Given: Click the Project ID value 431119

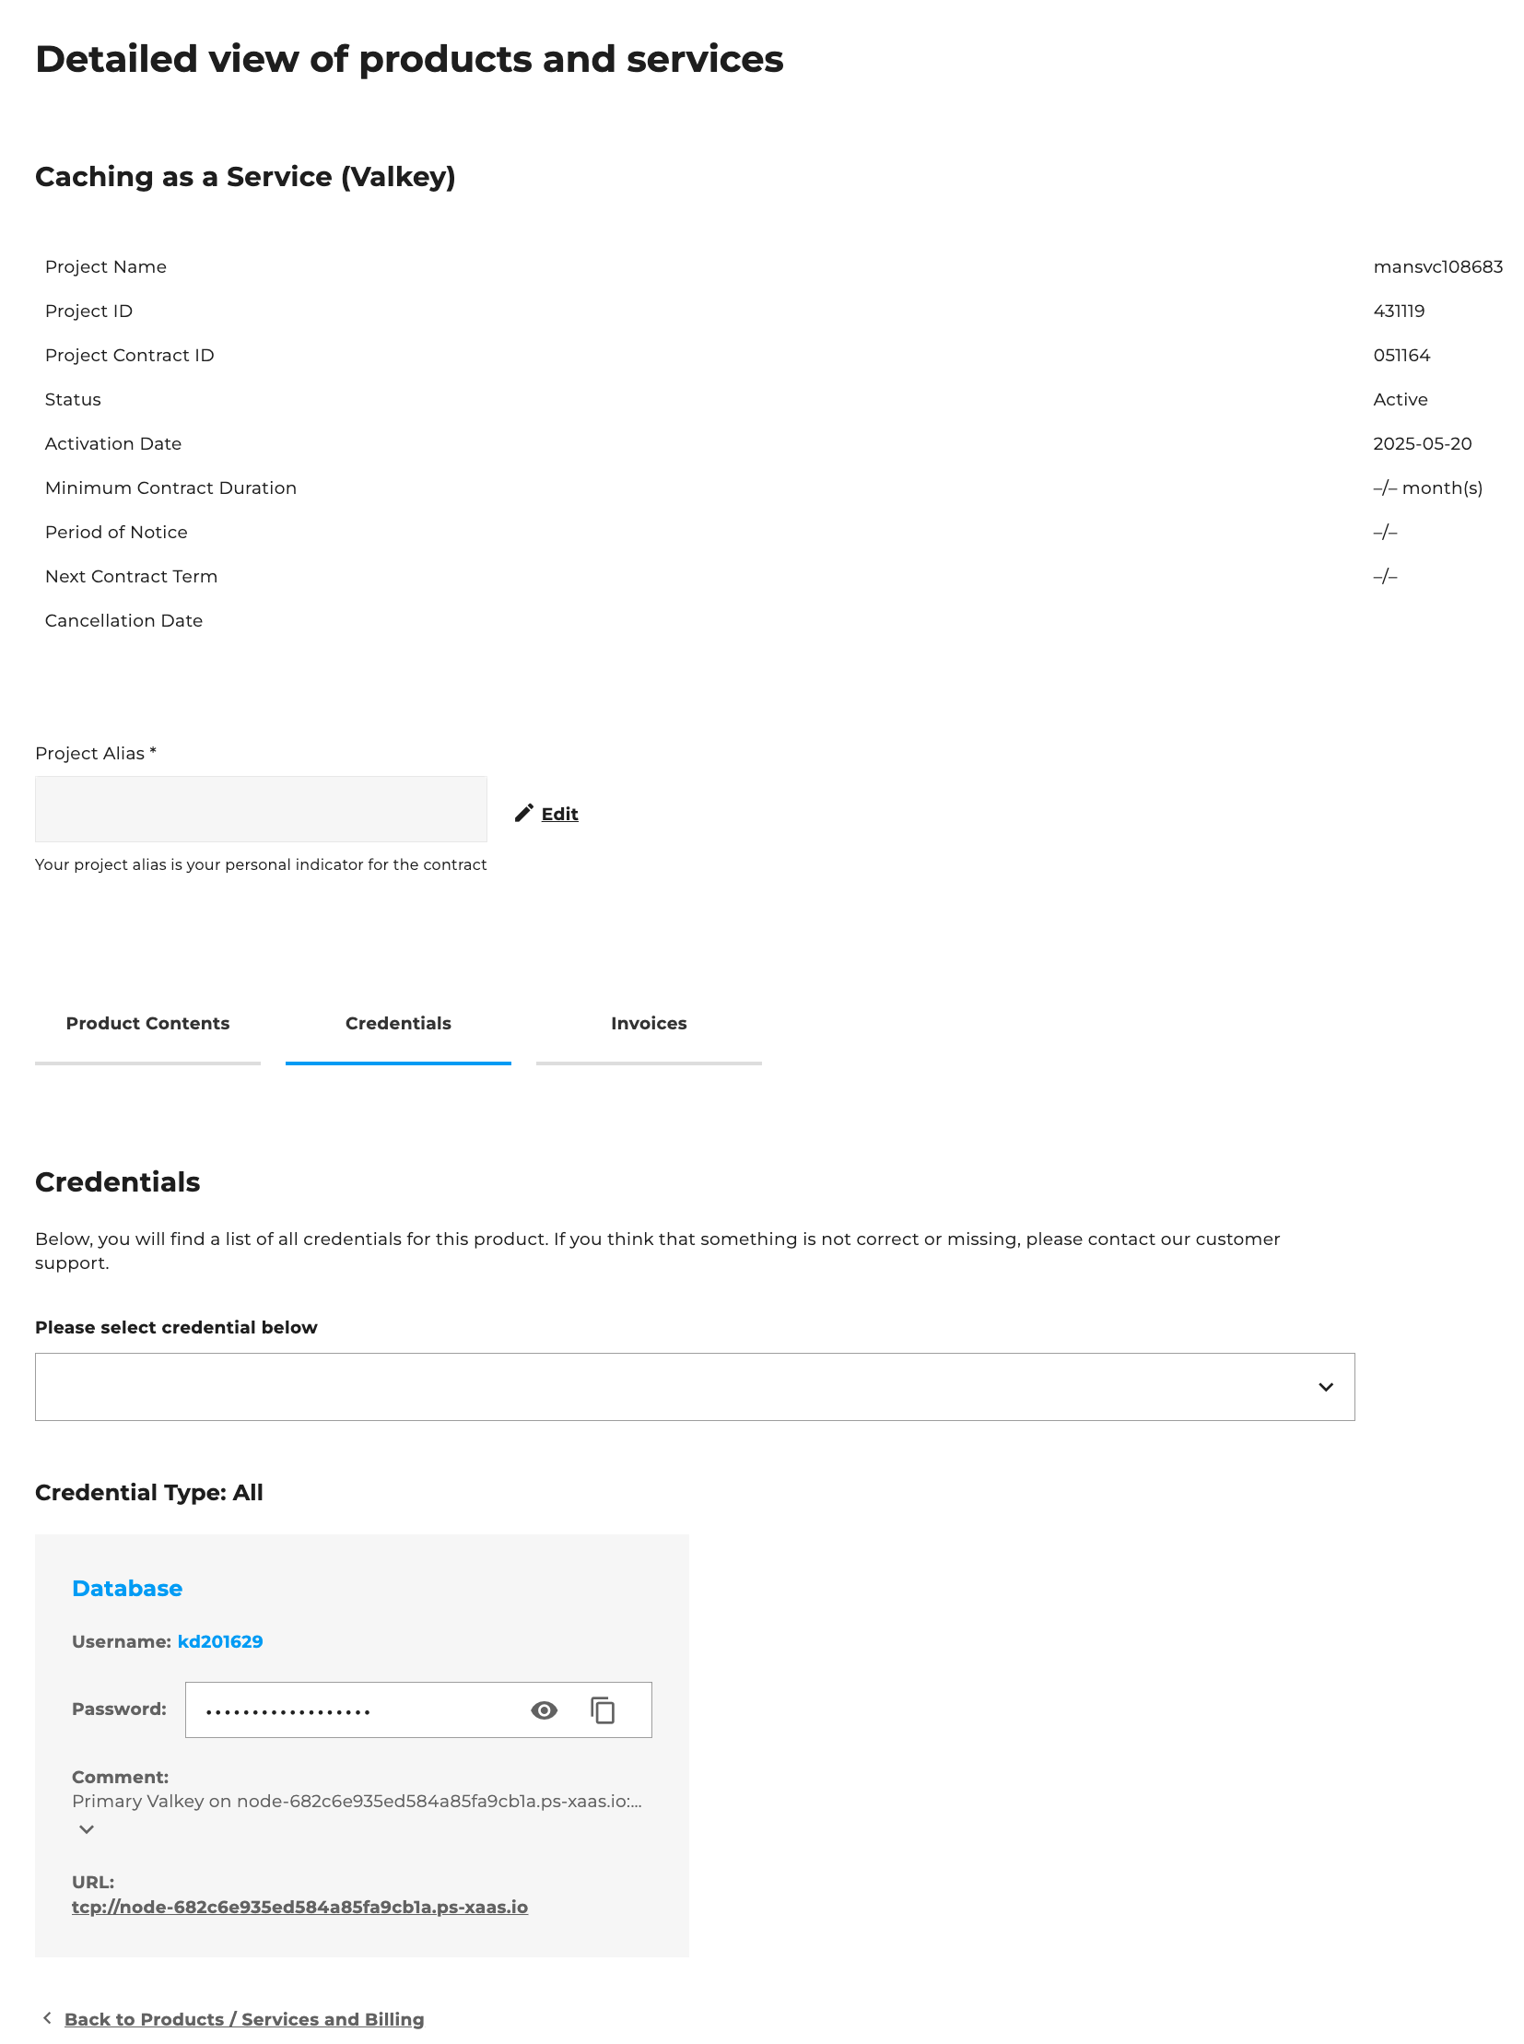Looking at the screenshot, I should point(1399,311).
